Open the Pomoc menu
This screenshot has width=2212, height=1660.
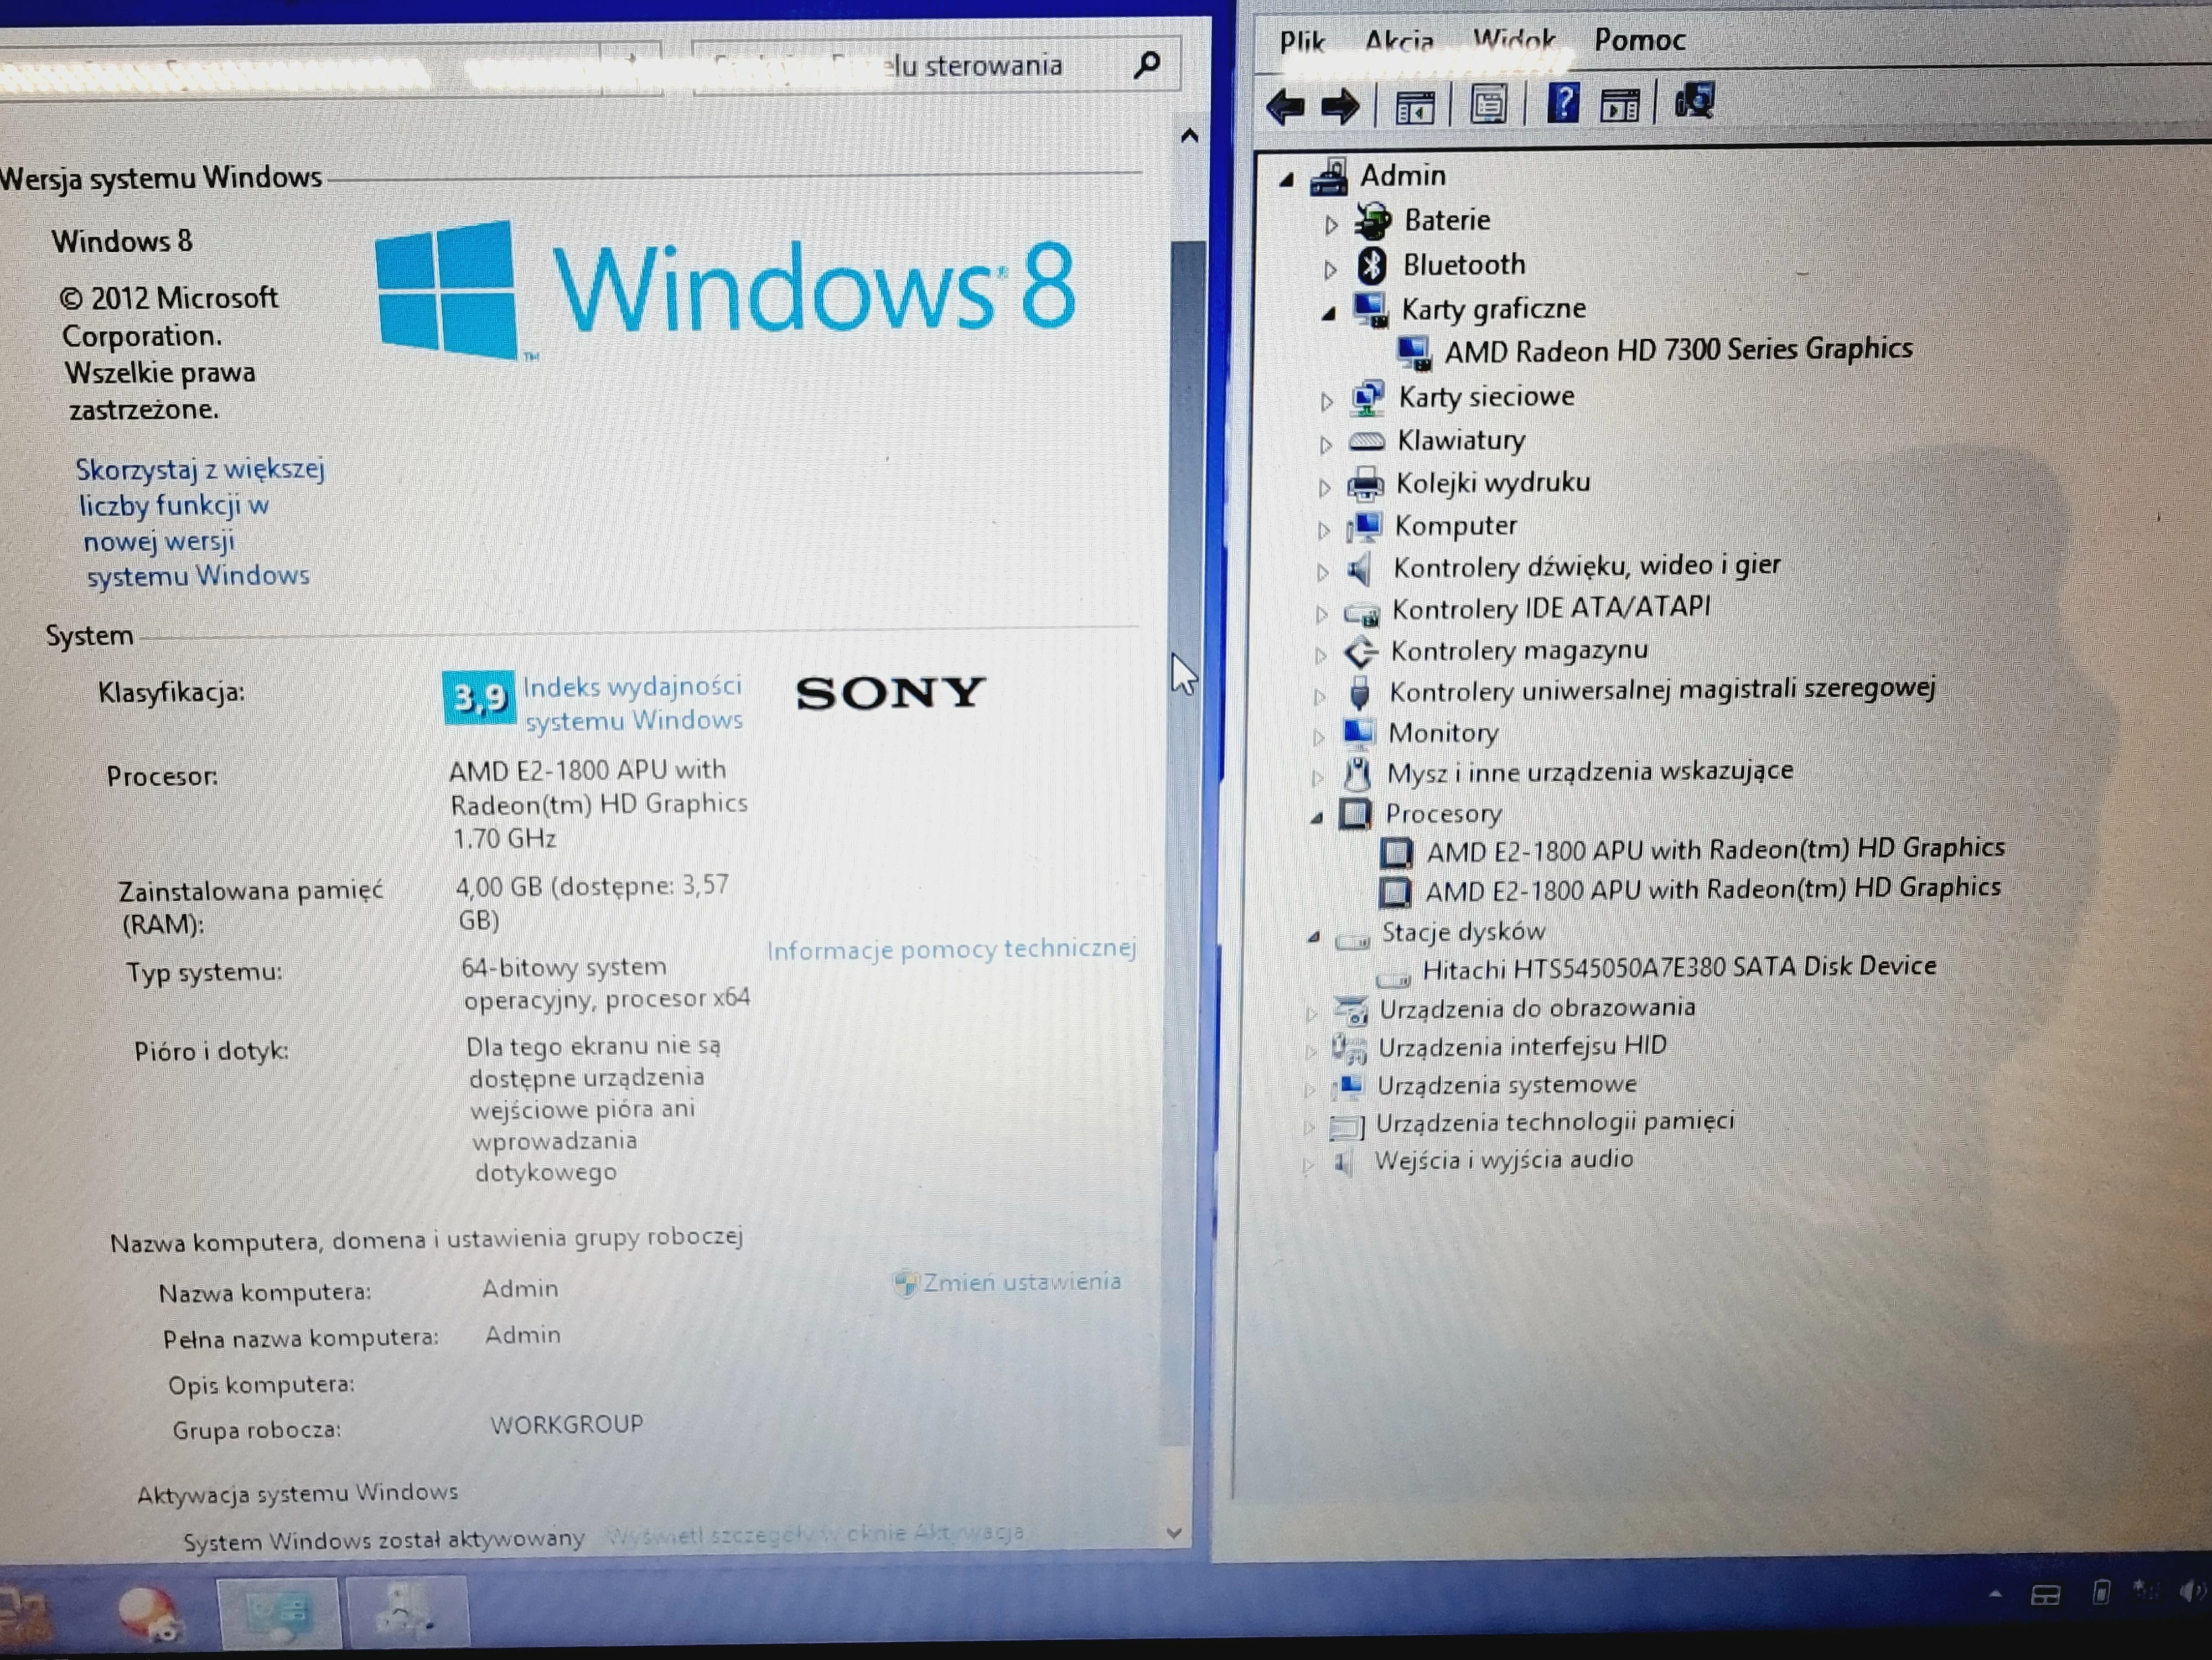[1640, 40]
